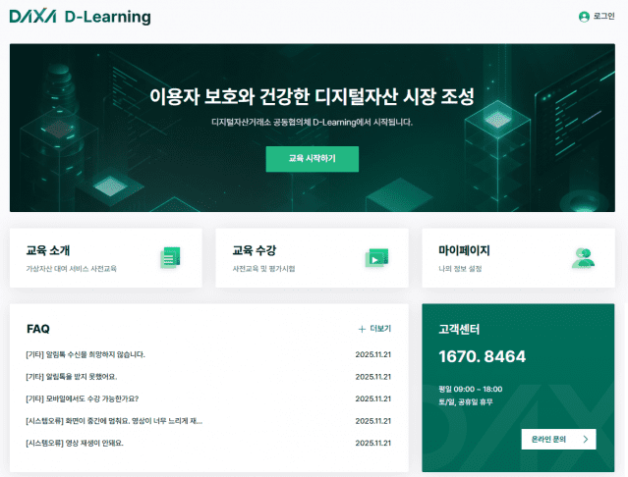Click the DAXA D-Learning logo
The width and height of the screenshot is (628, 477).
(x=81, y=17)
